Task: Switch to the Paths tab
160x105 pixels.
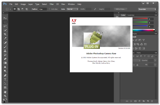Action: click(138, 53)
